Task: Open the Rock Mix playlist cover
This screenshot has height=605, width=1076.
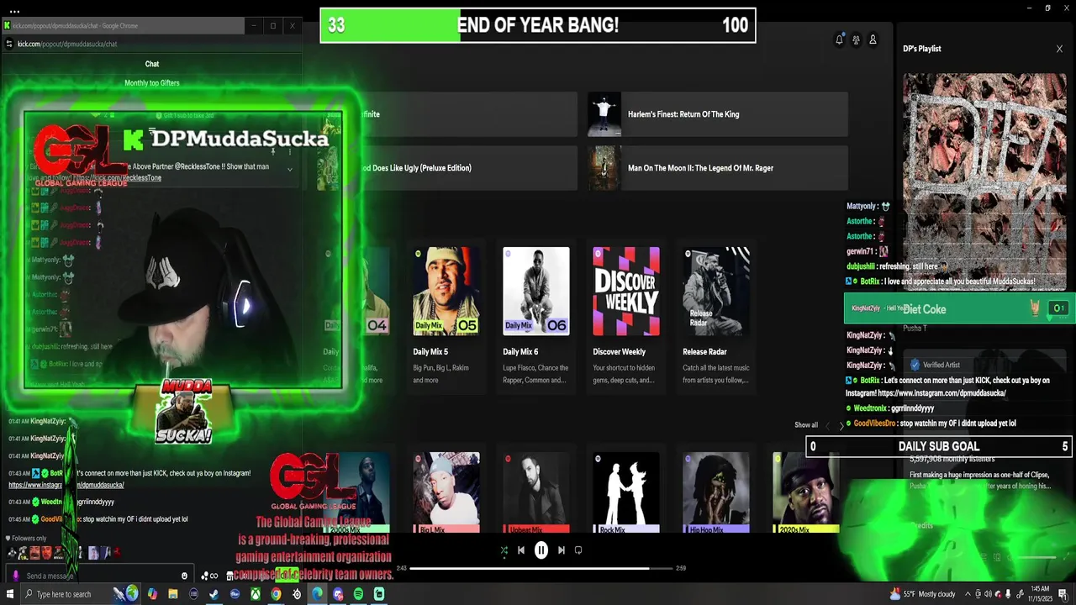Action: 626,493
